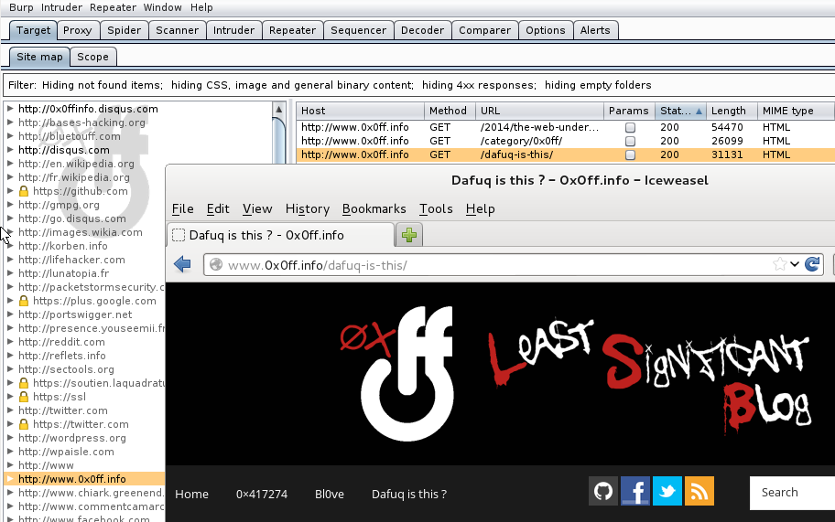
Task: Expand http://sectools.org tree node
Action: tap(9, 369)
